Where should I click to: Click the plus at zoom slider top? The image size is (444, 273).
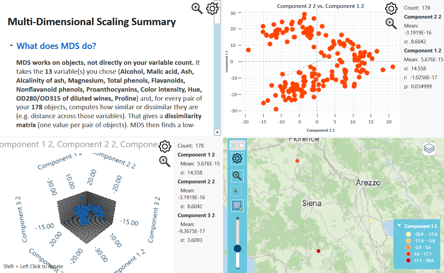pos(237,218)
